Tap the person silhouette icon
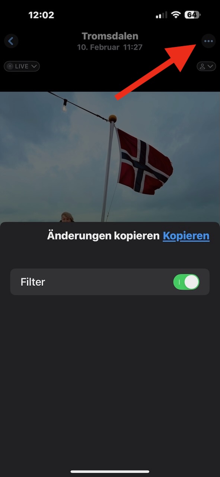This screenshot has height=477, width=220. (203, 66)
